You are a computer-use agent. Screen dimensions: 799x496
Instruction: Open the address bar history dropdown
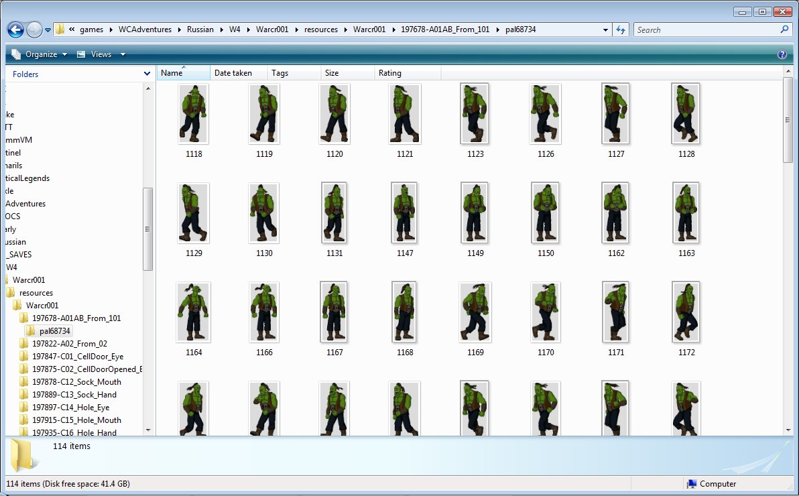(605, 30)
